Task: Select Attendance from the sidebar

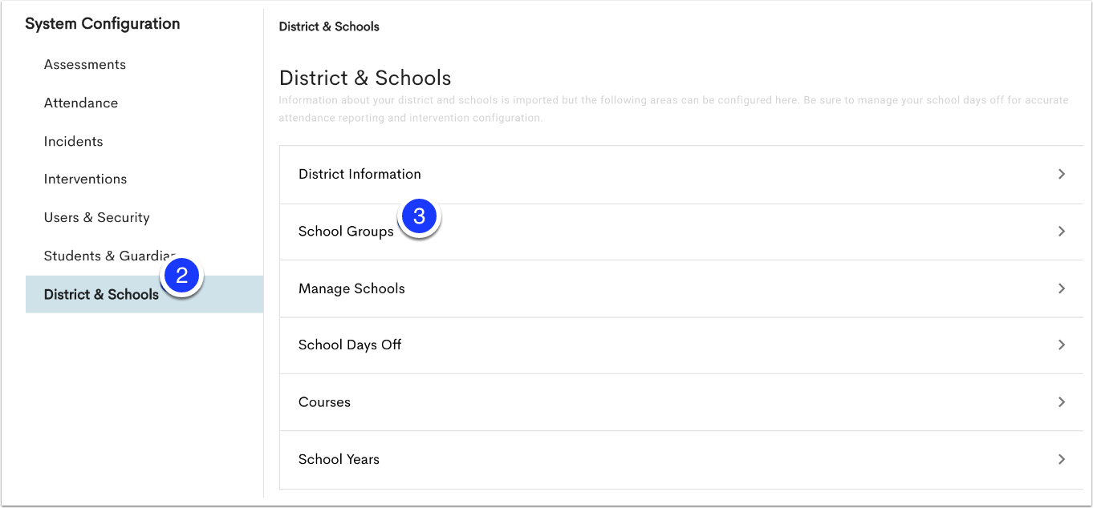Action: tap(81, 103)
